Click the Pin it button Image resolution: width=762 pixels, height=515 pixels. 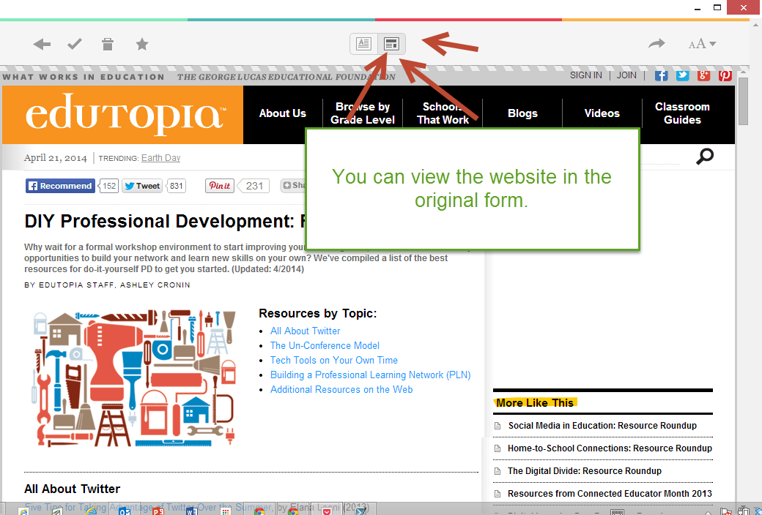click(220, 186)
